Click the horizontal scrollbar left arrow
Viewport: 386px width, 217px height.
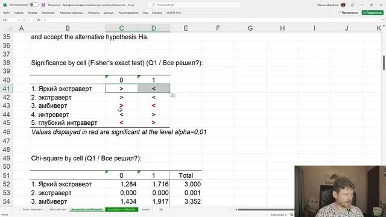[236, 210]
